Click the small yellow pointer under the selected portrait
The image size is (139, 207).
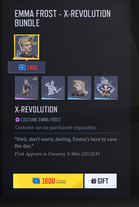coord(27,60)
